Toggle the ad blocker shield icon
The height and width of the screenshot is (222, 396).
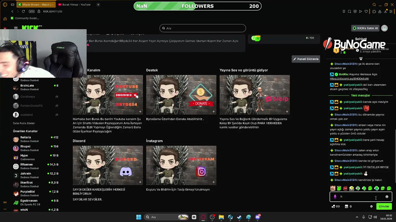pos(355,11)
